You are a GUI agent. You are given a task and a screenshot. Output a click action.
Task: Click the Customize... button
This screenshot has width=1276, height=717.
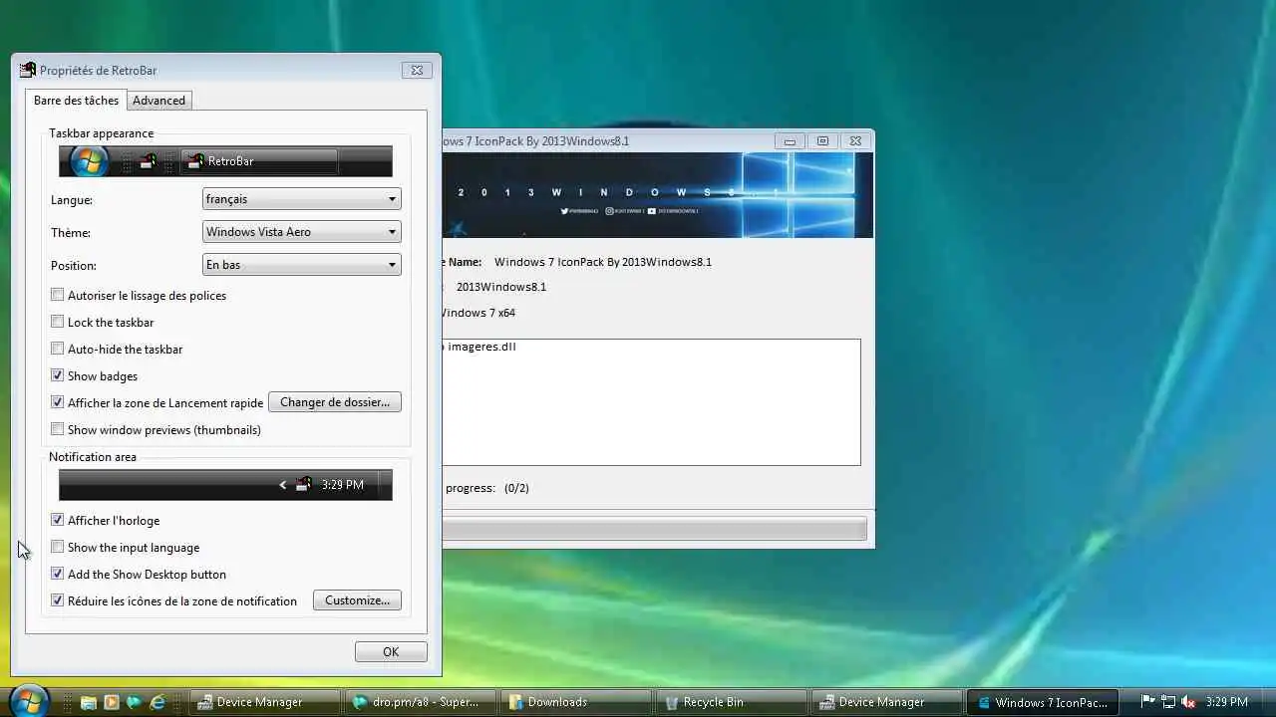tap(357, 600)
